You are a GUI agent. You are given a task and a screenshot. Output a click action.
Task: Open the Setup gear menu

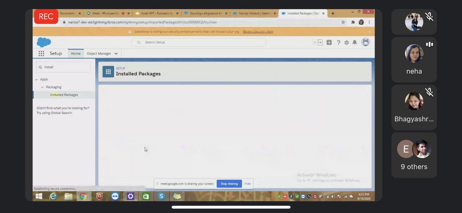pyautogui.click(x=346, y=42)
